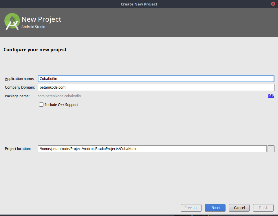Click the Company Domain field showing petanikode.com
The height and width of the screenshot is (216, 278).
click(x=156, y=87)
